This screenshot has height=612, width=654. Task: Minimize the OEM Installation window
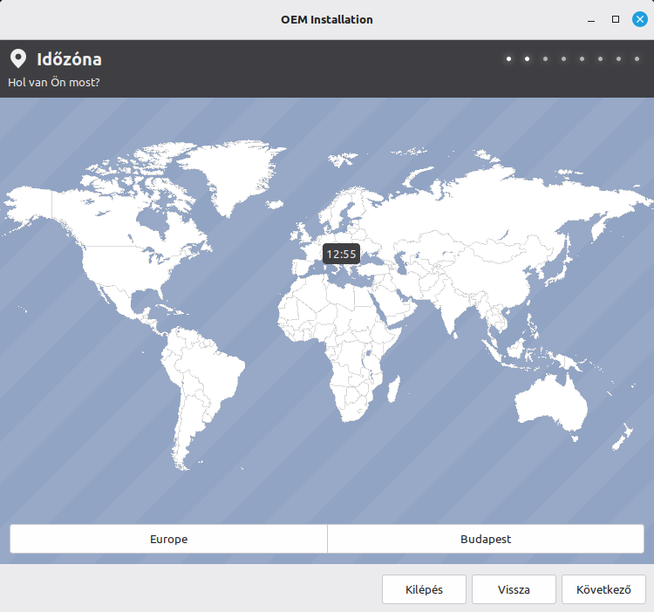pyautogui.click(x=591, y=19)
